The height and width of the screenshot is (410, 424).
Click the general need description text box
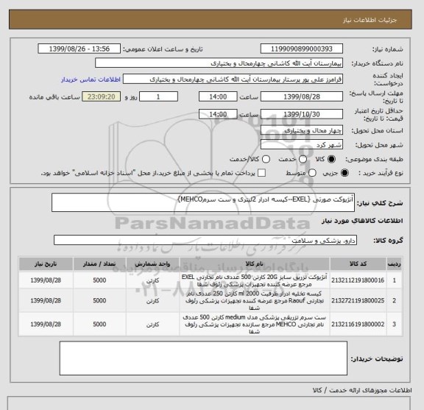coord(203,202)
